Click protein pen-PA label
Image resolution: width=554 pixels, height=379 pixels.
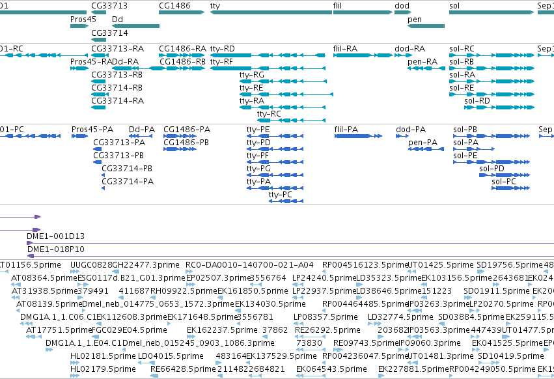[422, 143]
